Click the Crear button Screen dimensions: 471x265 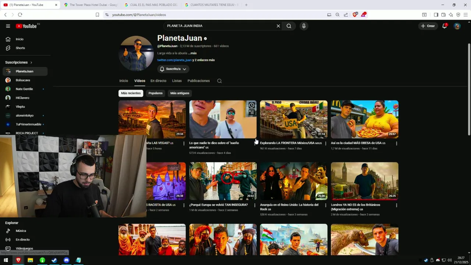[428, 26]
